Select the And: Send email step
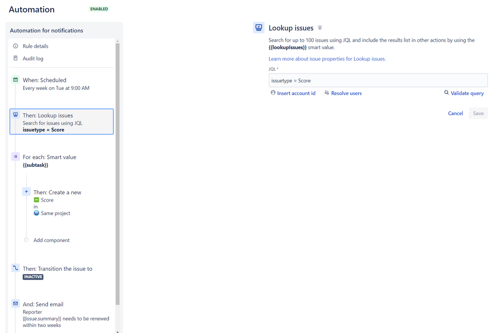This screenshot has height=333, width=502. click(61, 314)
